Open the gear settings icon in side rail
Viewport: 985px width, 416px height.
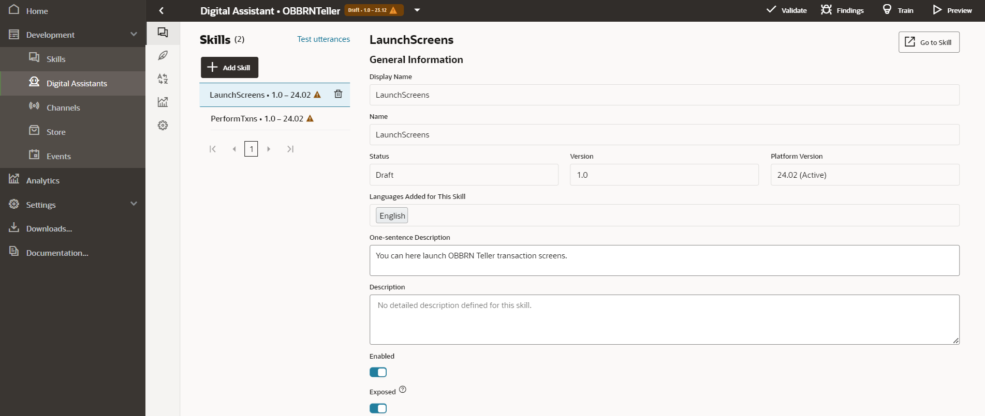point(163,126)
